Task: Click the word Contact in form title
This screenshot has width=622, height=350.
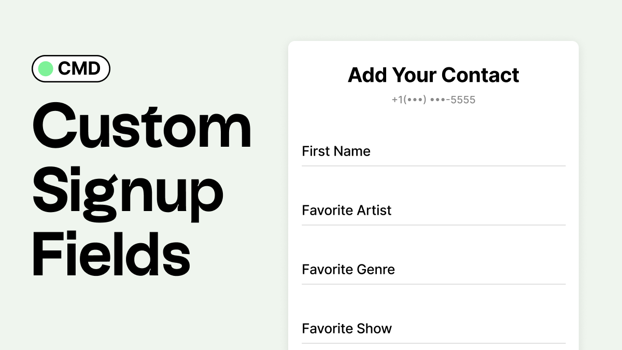Action: coord(480,75)
